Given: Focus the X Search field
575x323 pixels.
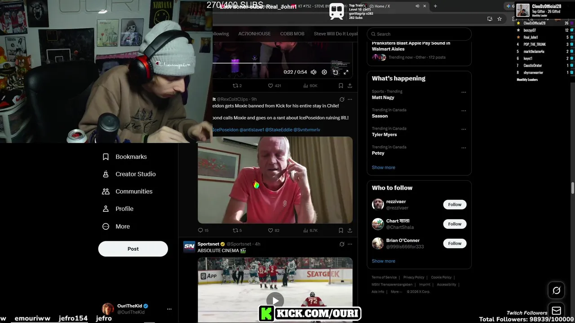Looking at the screenshot, I should pyautogui.click(x=419, y=34).
